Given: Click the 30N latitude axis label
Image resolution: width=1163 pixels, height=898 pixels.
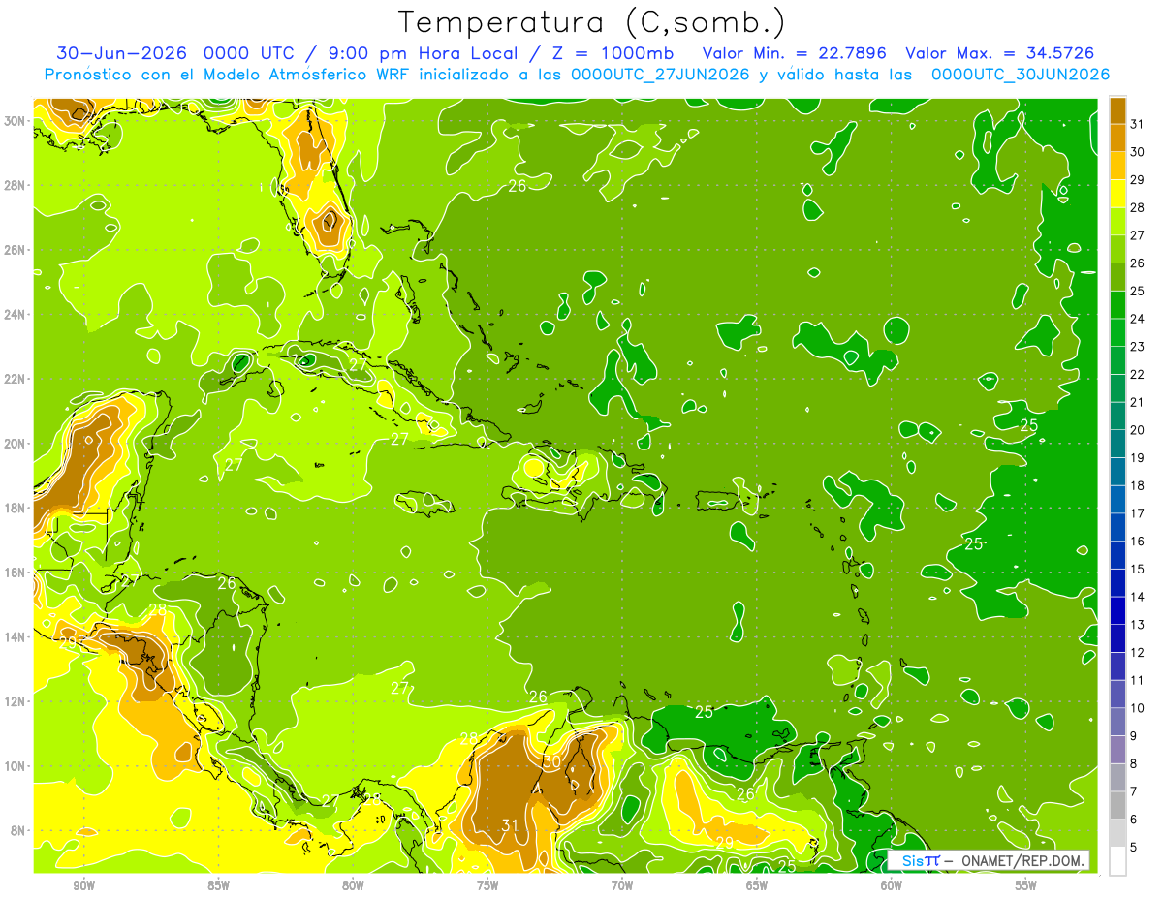Looking at the screenshot, I should click(x=14, y=121).
